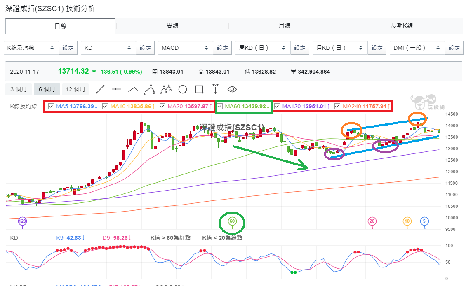Uncheck the MA5 moving average checkbox

51,106
